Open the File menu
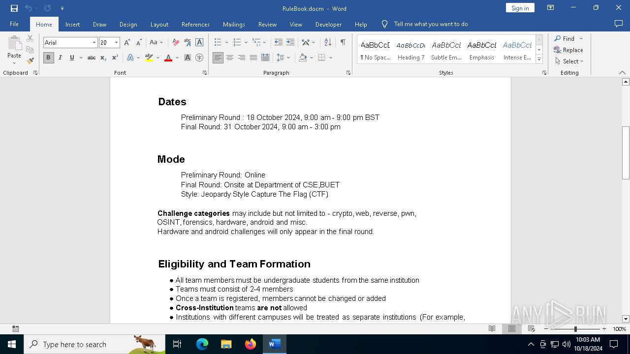This screenshot has height=354, width=630. pos(14,24)
